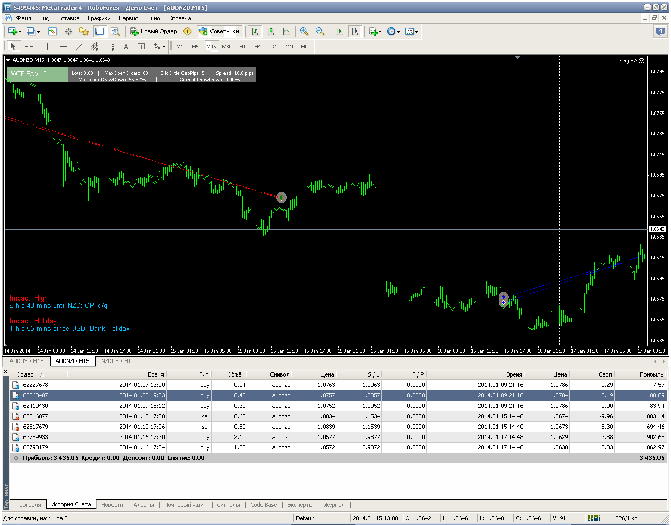This screenshot has height=525, width=671.
Task: Open the Торговля terminal tab
Action: click(29, 505)
